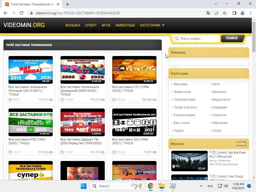The image size is (256, 192).
Task: Open title Все заставки телеканала Пятница!
Action: (x=28, y=90)
